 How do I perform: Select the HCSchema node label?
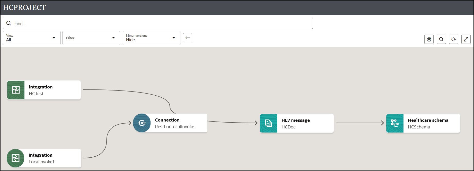pyautogui.click(x=419, y=127)
